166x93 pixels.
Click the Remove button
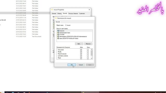coord(88,44)
